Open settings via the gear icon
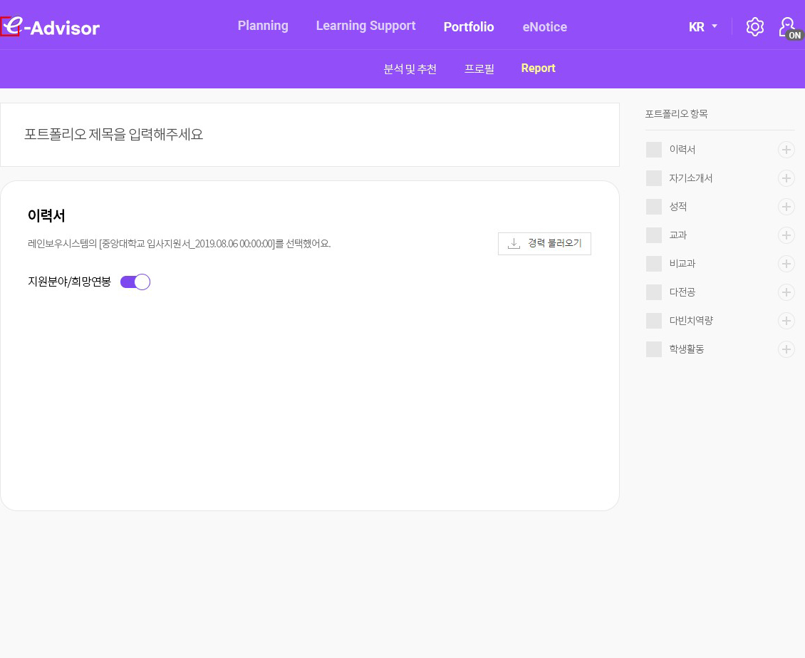The width and height of the screenshot is (805, 658). (x=754, y=27)
